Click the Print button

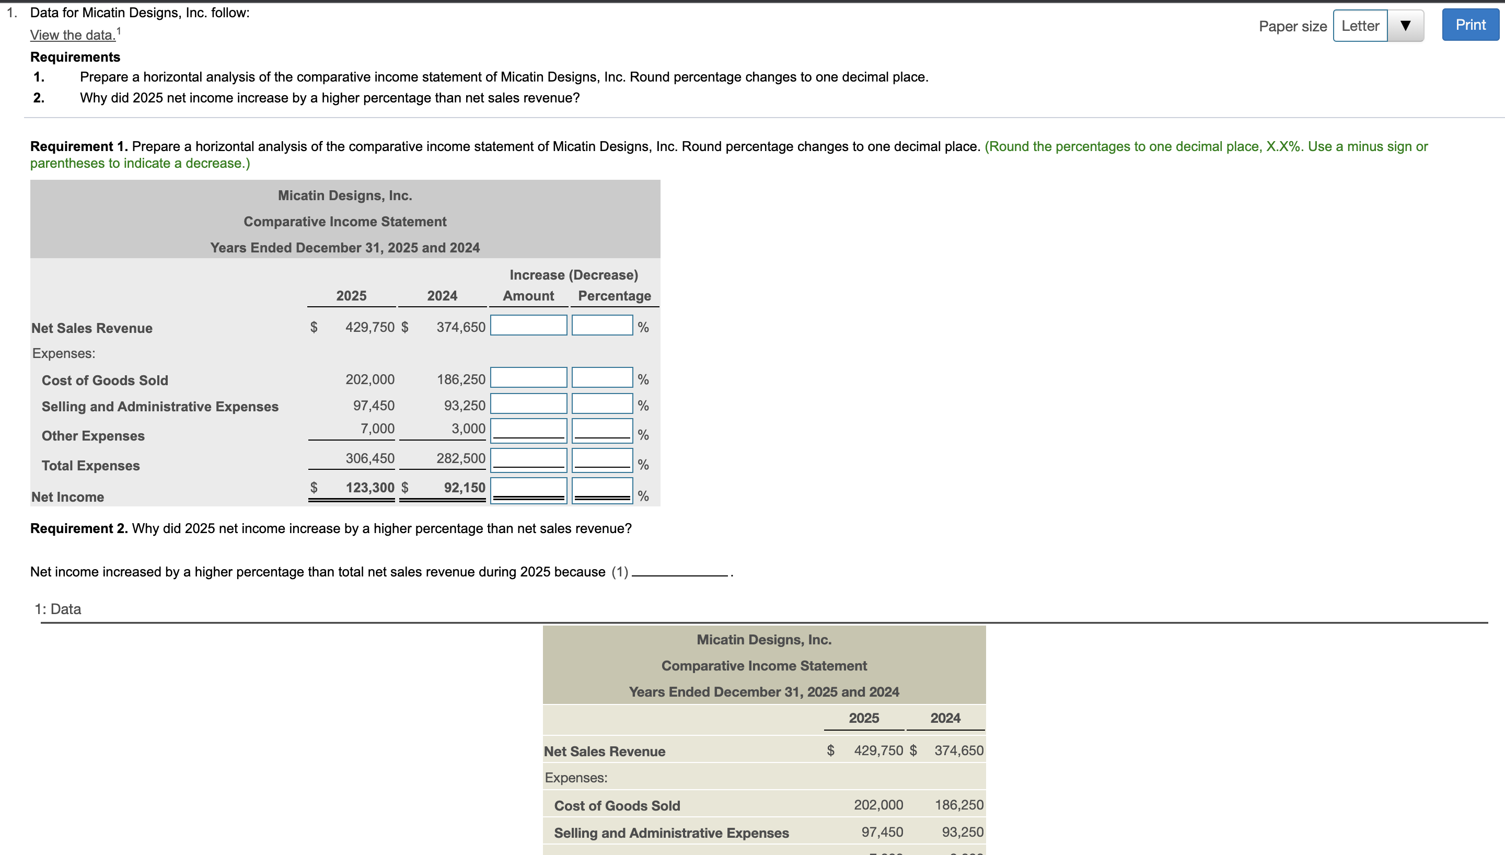(1470, 25)
